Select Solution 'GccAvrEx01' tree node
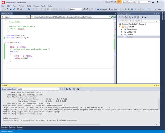 [134, 24]
